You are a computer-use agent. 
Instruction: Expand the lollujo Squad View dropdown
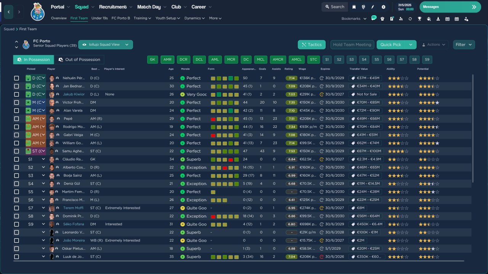(x=106, y=45)
